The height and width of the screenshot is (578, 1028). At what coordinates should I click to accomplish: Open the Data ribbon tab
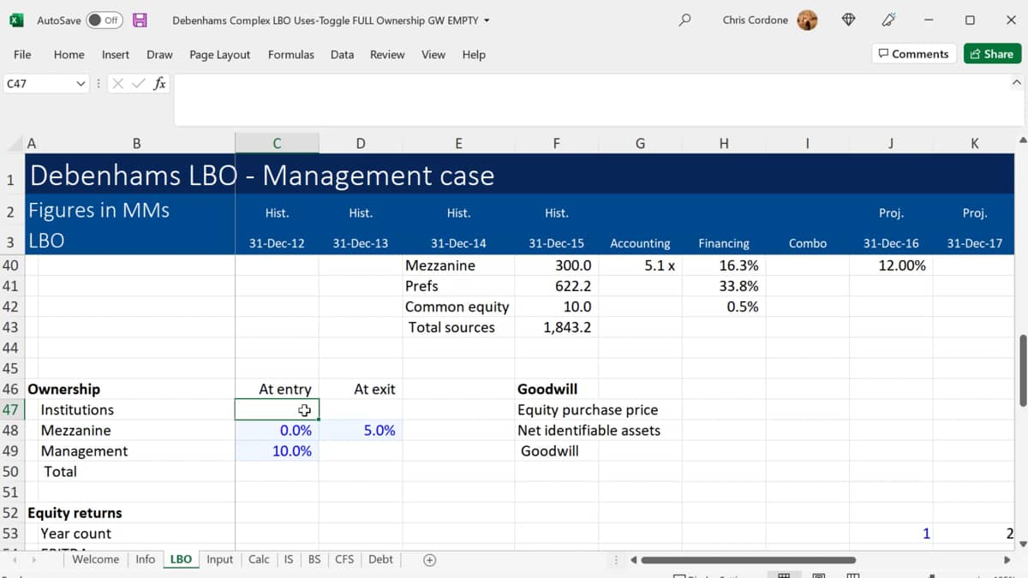coord(342,54)
